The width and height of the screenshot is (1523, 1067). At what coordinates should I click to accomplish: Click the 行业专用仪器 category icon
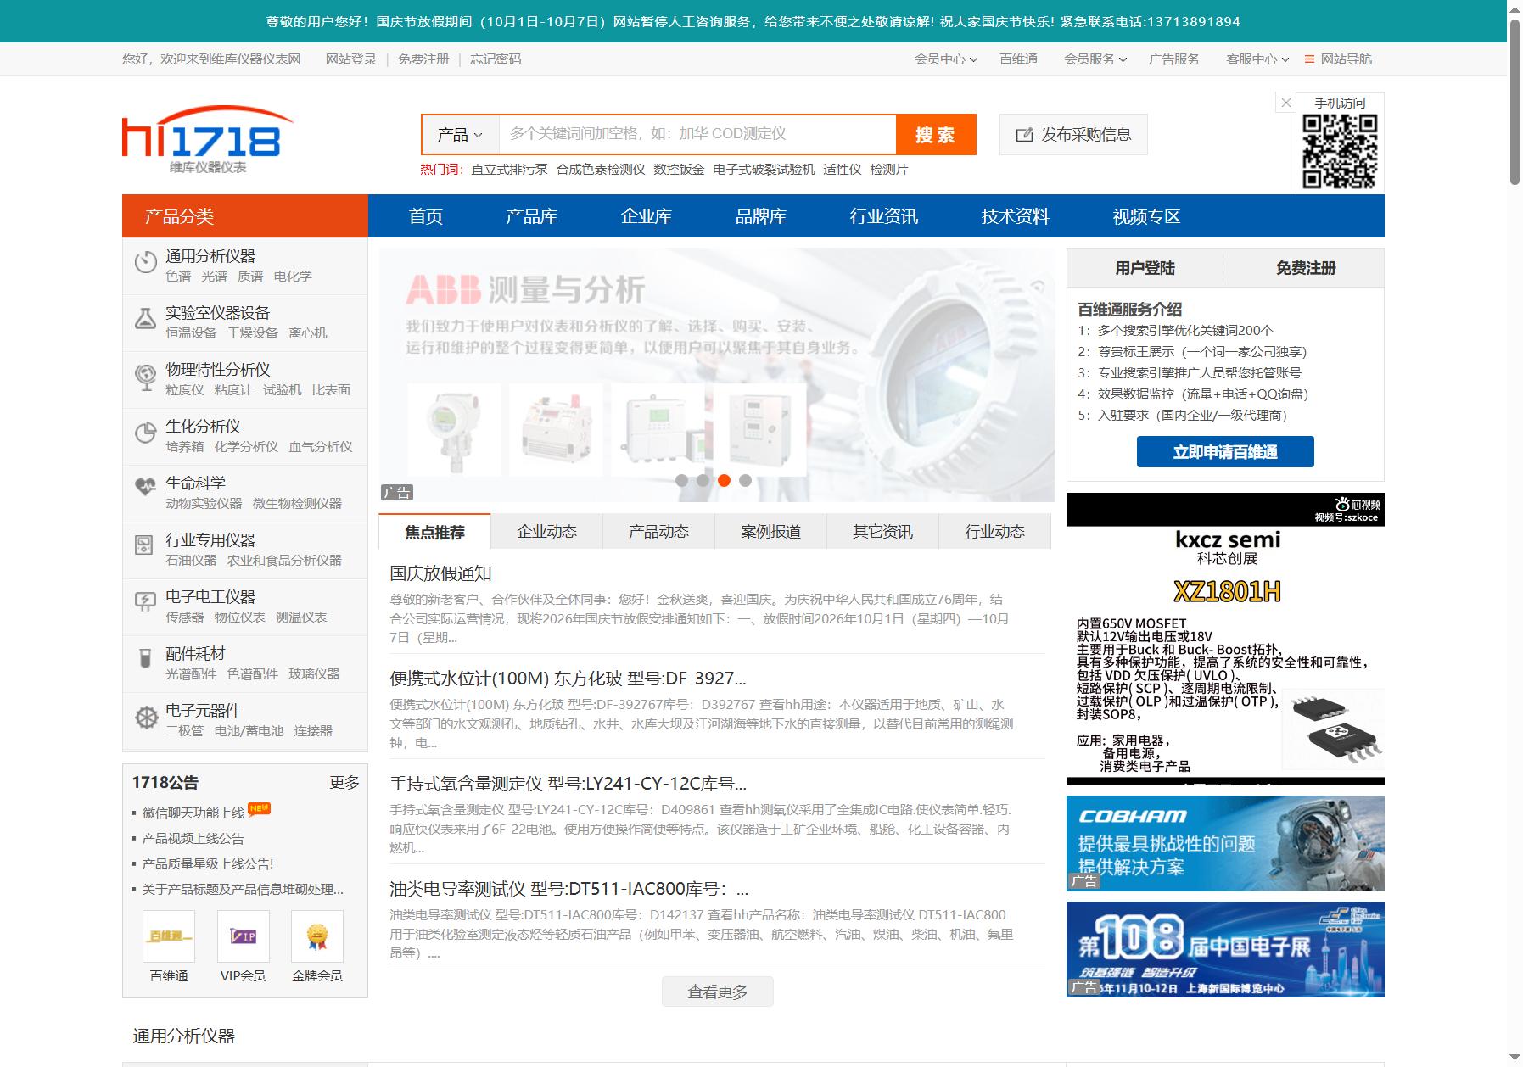click(x=146, y=545)
